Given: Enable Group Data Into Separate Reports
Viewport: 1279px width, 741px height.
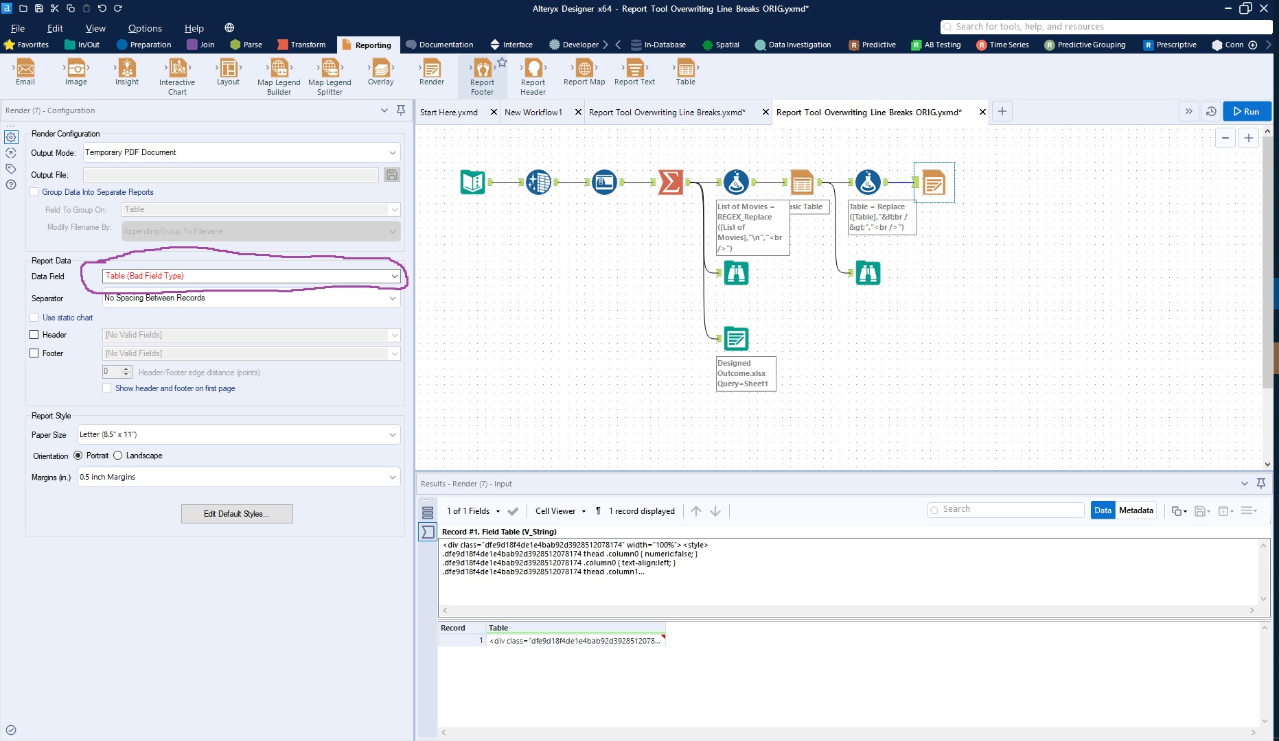Looking at the screenshot, I should pos(34,192).
